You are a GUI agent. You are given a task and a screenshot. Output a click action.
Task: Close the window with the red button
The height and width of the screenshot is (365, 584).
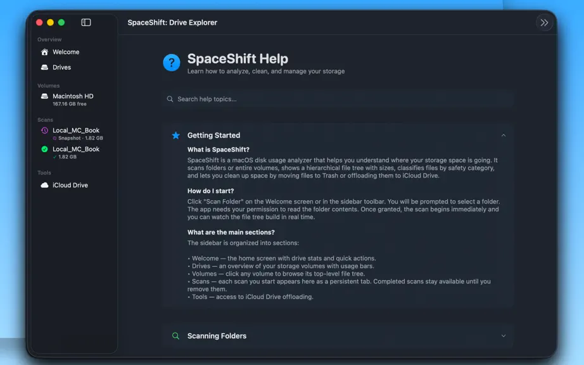(x=39, y=22)
